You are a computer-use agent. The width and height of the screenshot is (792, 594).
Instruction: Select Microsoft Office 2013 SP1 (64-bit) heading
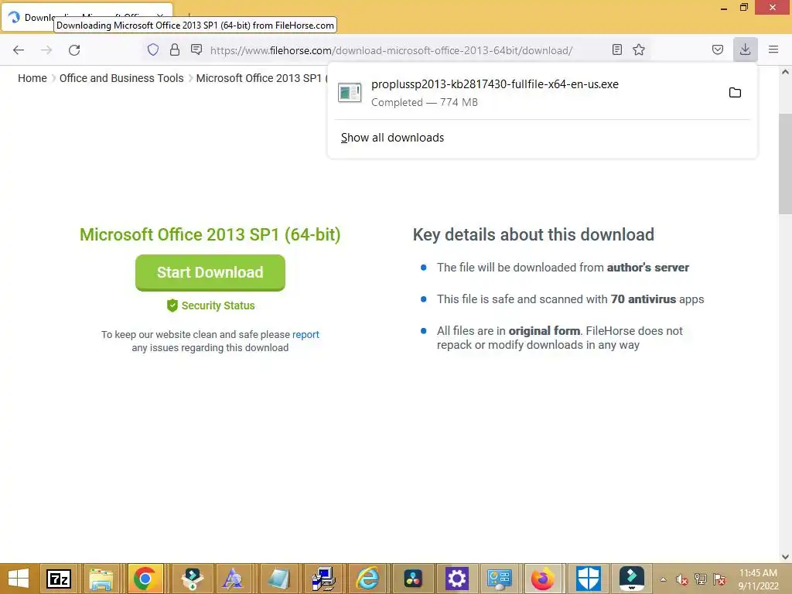210,235
